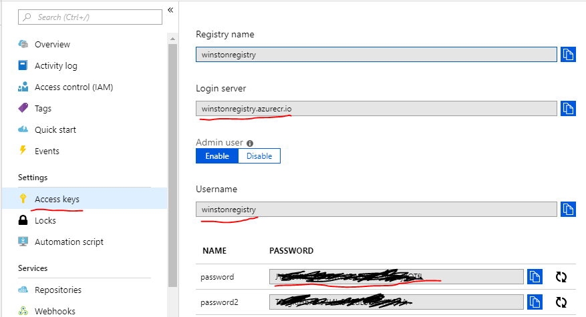This screenshot has height=317, width=586.
Task: Select Quick start in sidebar
Action: pos(55,129)
